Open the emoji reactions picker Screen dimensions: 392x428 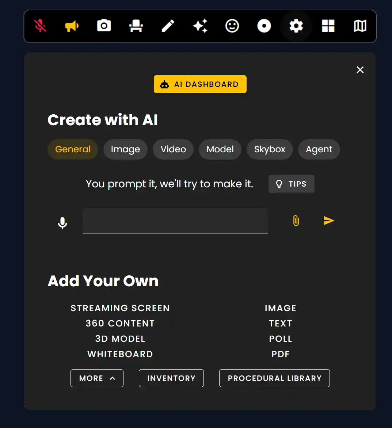pos(232,26)
